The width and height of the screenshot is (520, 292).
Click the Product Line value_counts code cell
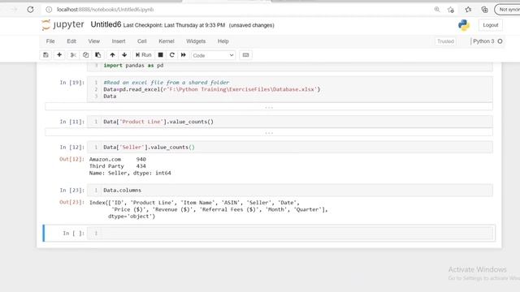pos(290,122)
